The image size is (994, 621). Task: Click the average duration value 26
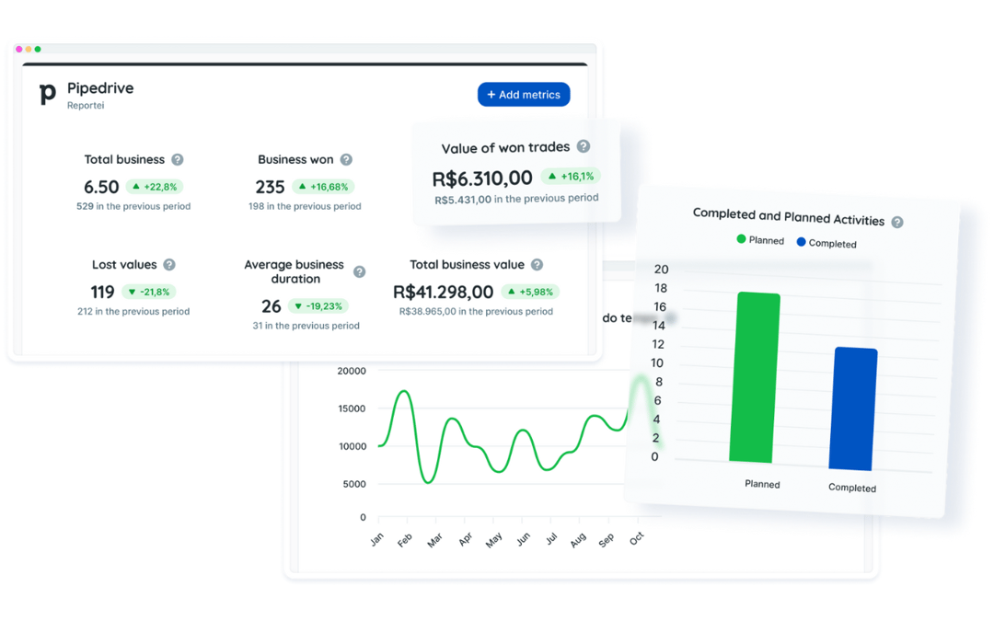(x=272, y=306)
